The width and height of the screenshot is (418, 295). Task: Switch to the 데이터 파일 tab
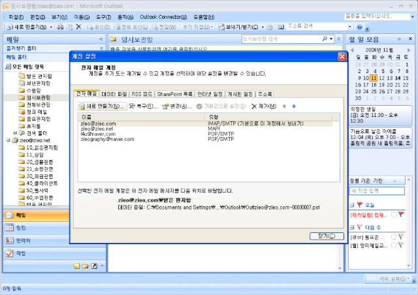tap(114, 94)
